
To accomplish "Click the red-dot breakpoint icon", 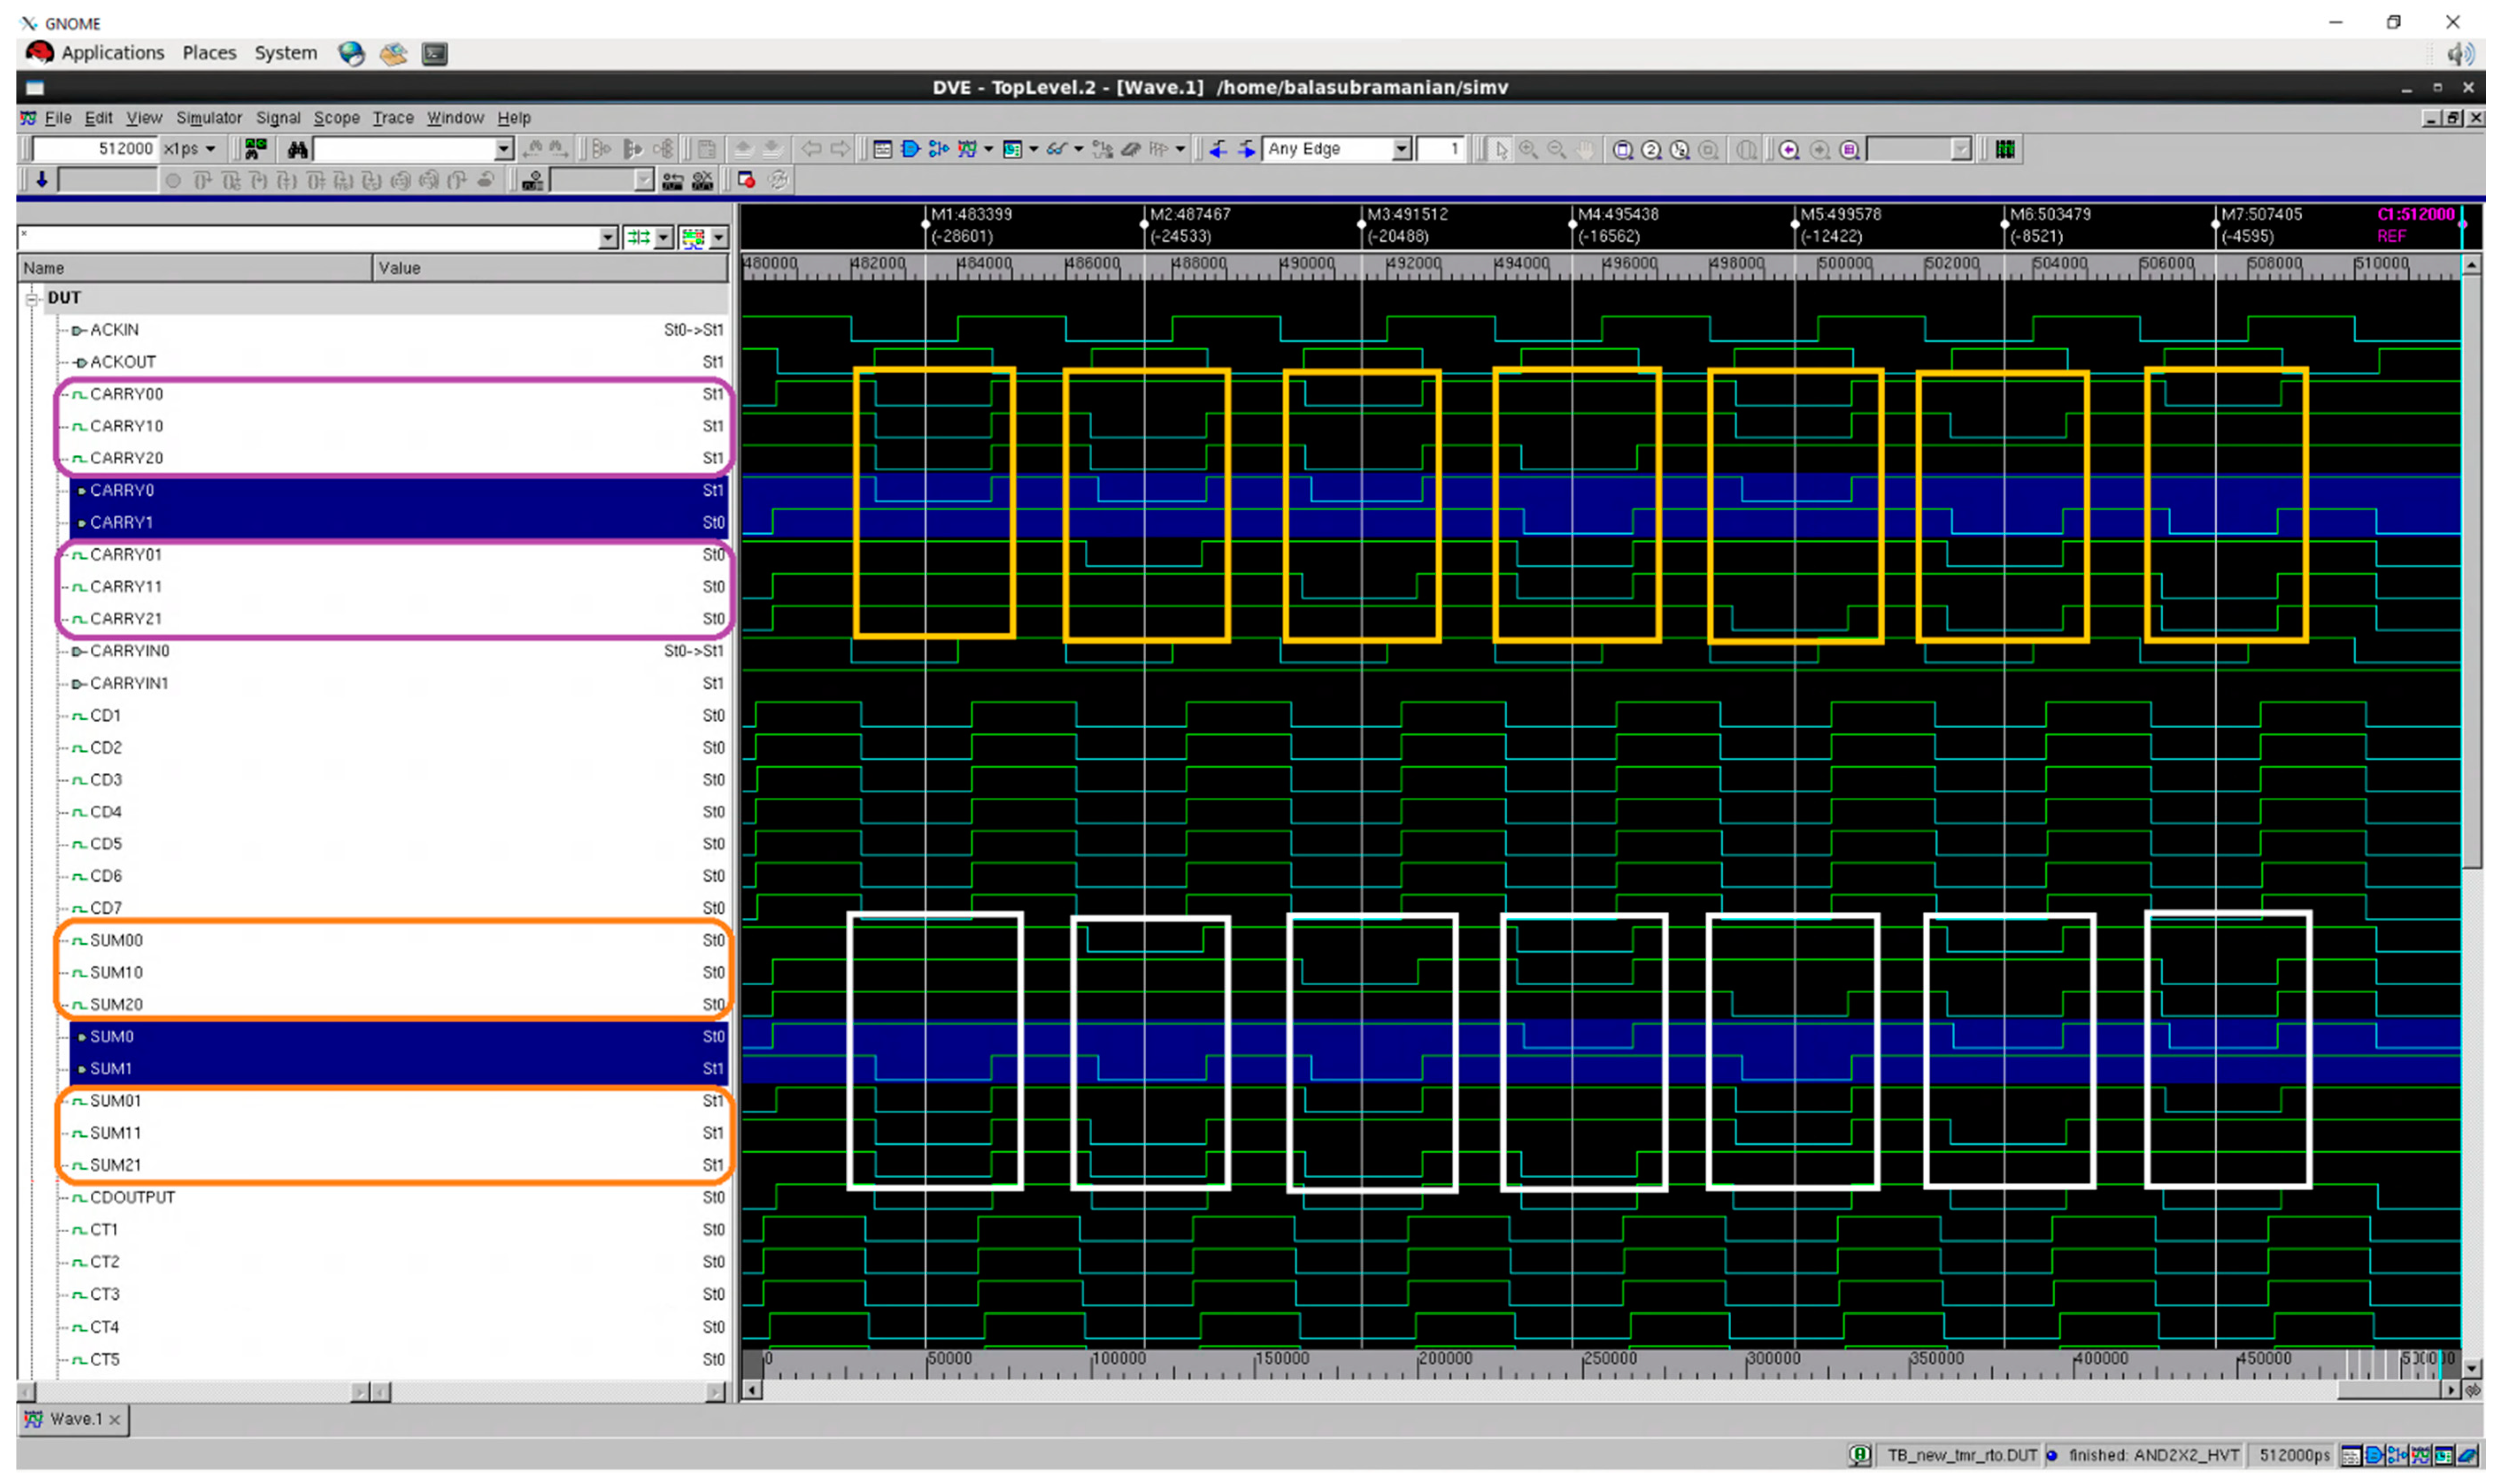I will (746, 180).
